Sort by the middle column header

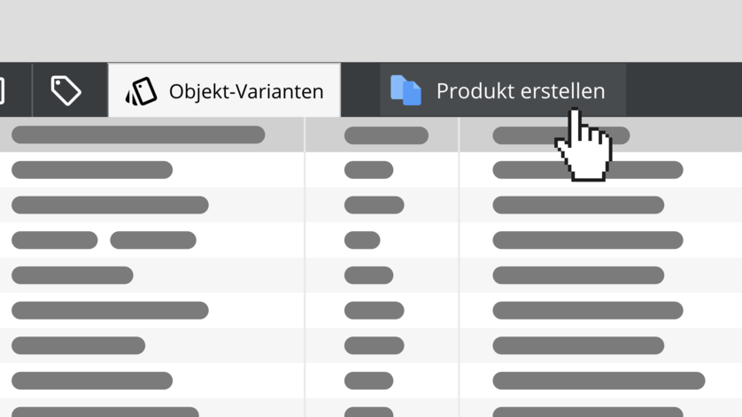click(x=386, y=135)
